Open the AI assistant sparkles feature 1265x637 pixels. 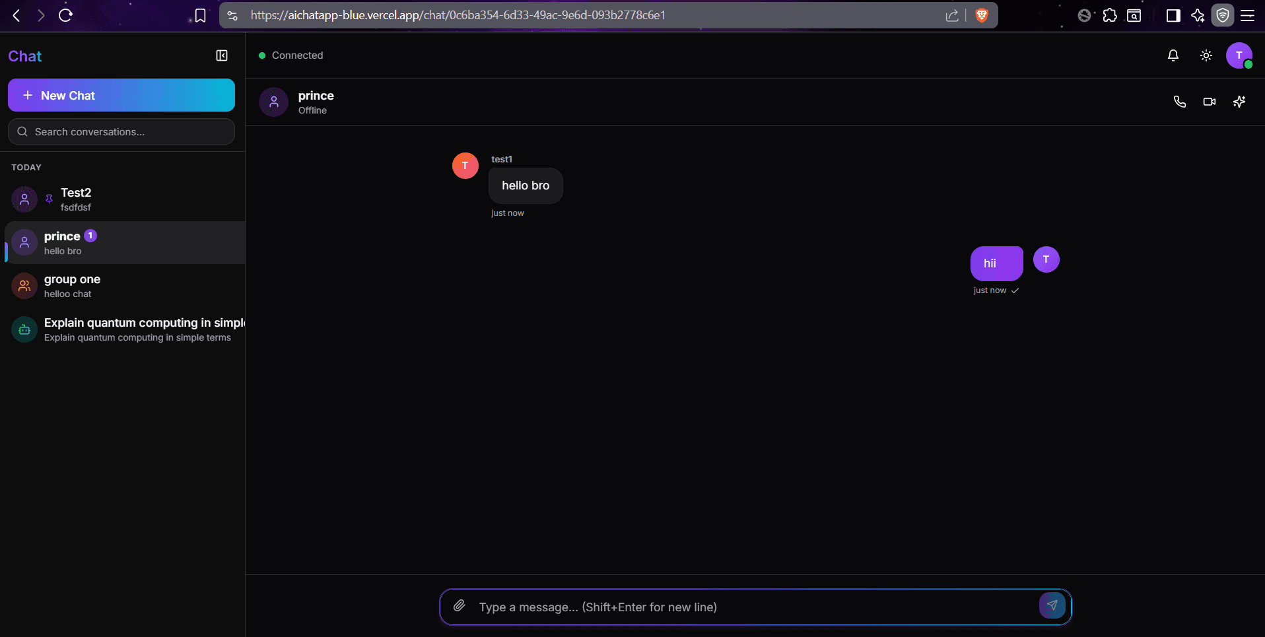click(x=1239, y=101)
